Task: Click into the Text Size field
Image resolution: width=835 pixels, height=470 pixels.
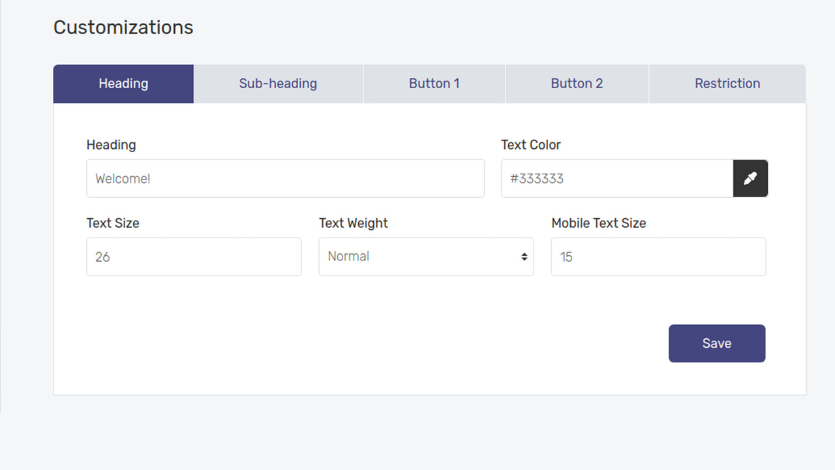Action: tap(194, 257)
